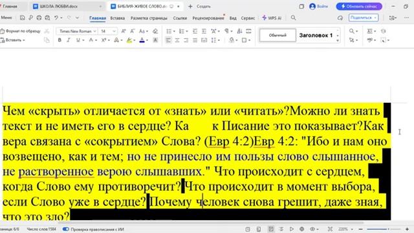Apply character shading
Screen dimensions: 414x233
pos(155,40)
